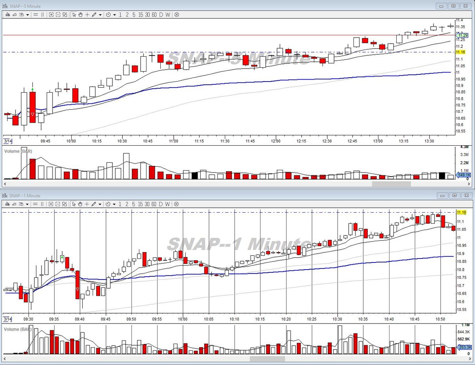The width and height of the screenshot is (475, 365).
Task: Maximize the SNAP--1 Minute window
Action: tap(454, 195)
